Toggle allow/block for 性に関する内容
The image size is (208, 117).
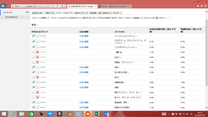[x=35, y=72]
